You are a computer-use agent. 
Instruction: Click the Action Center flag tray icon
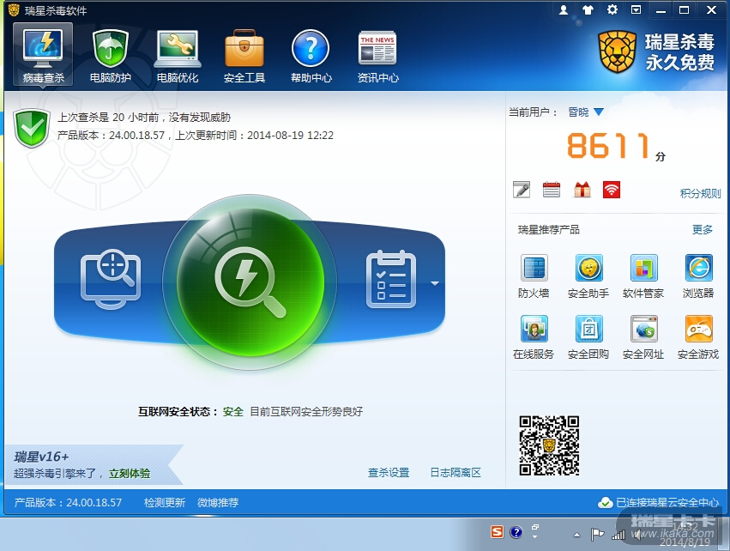click(x=597, y=534)
